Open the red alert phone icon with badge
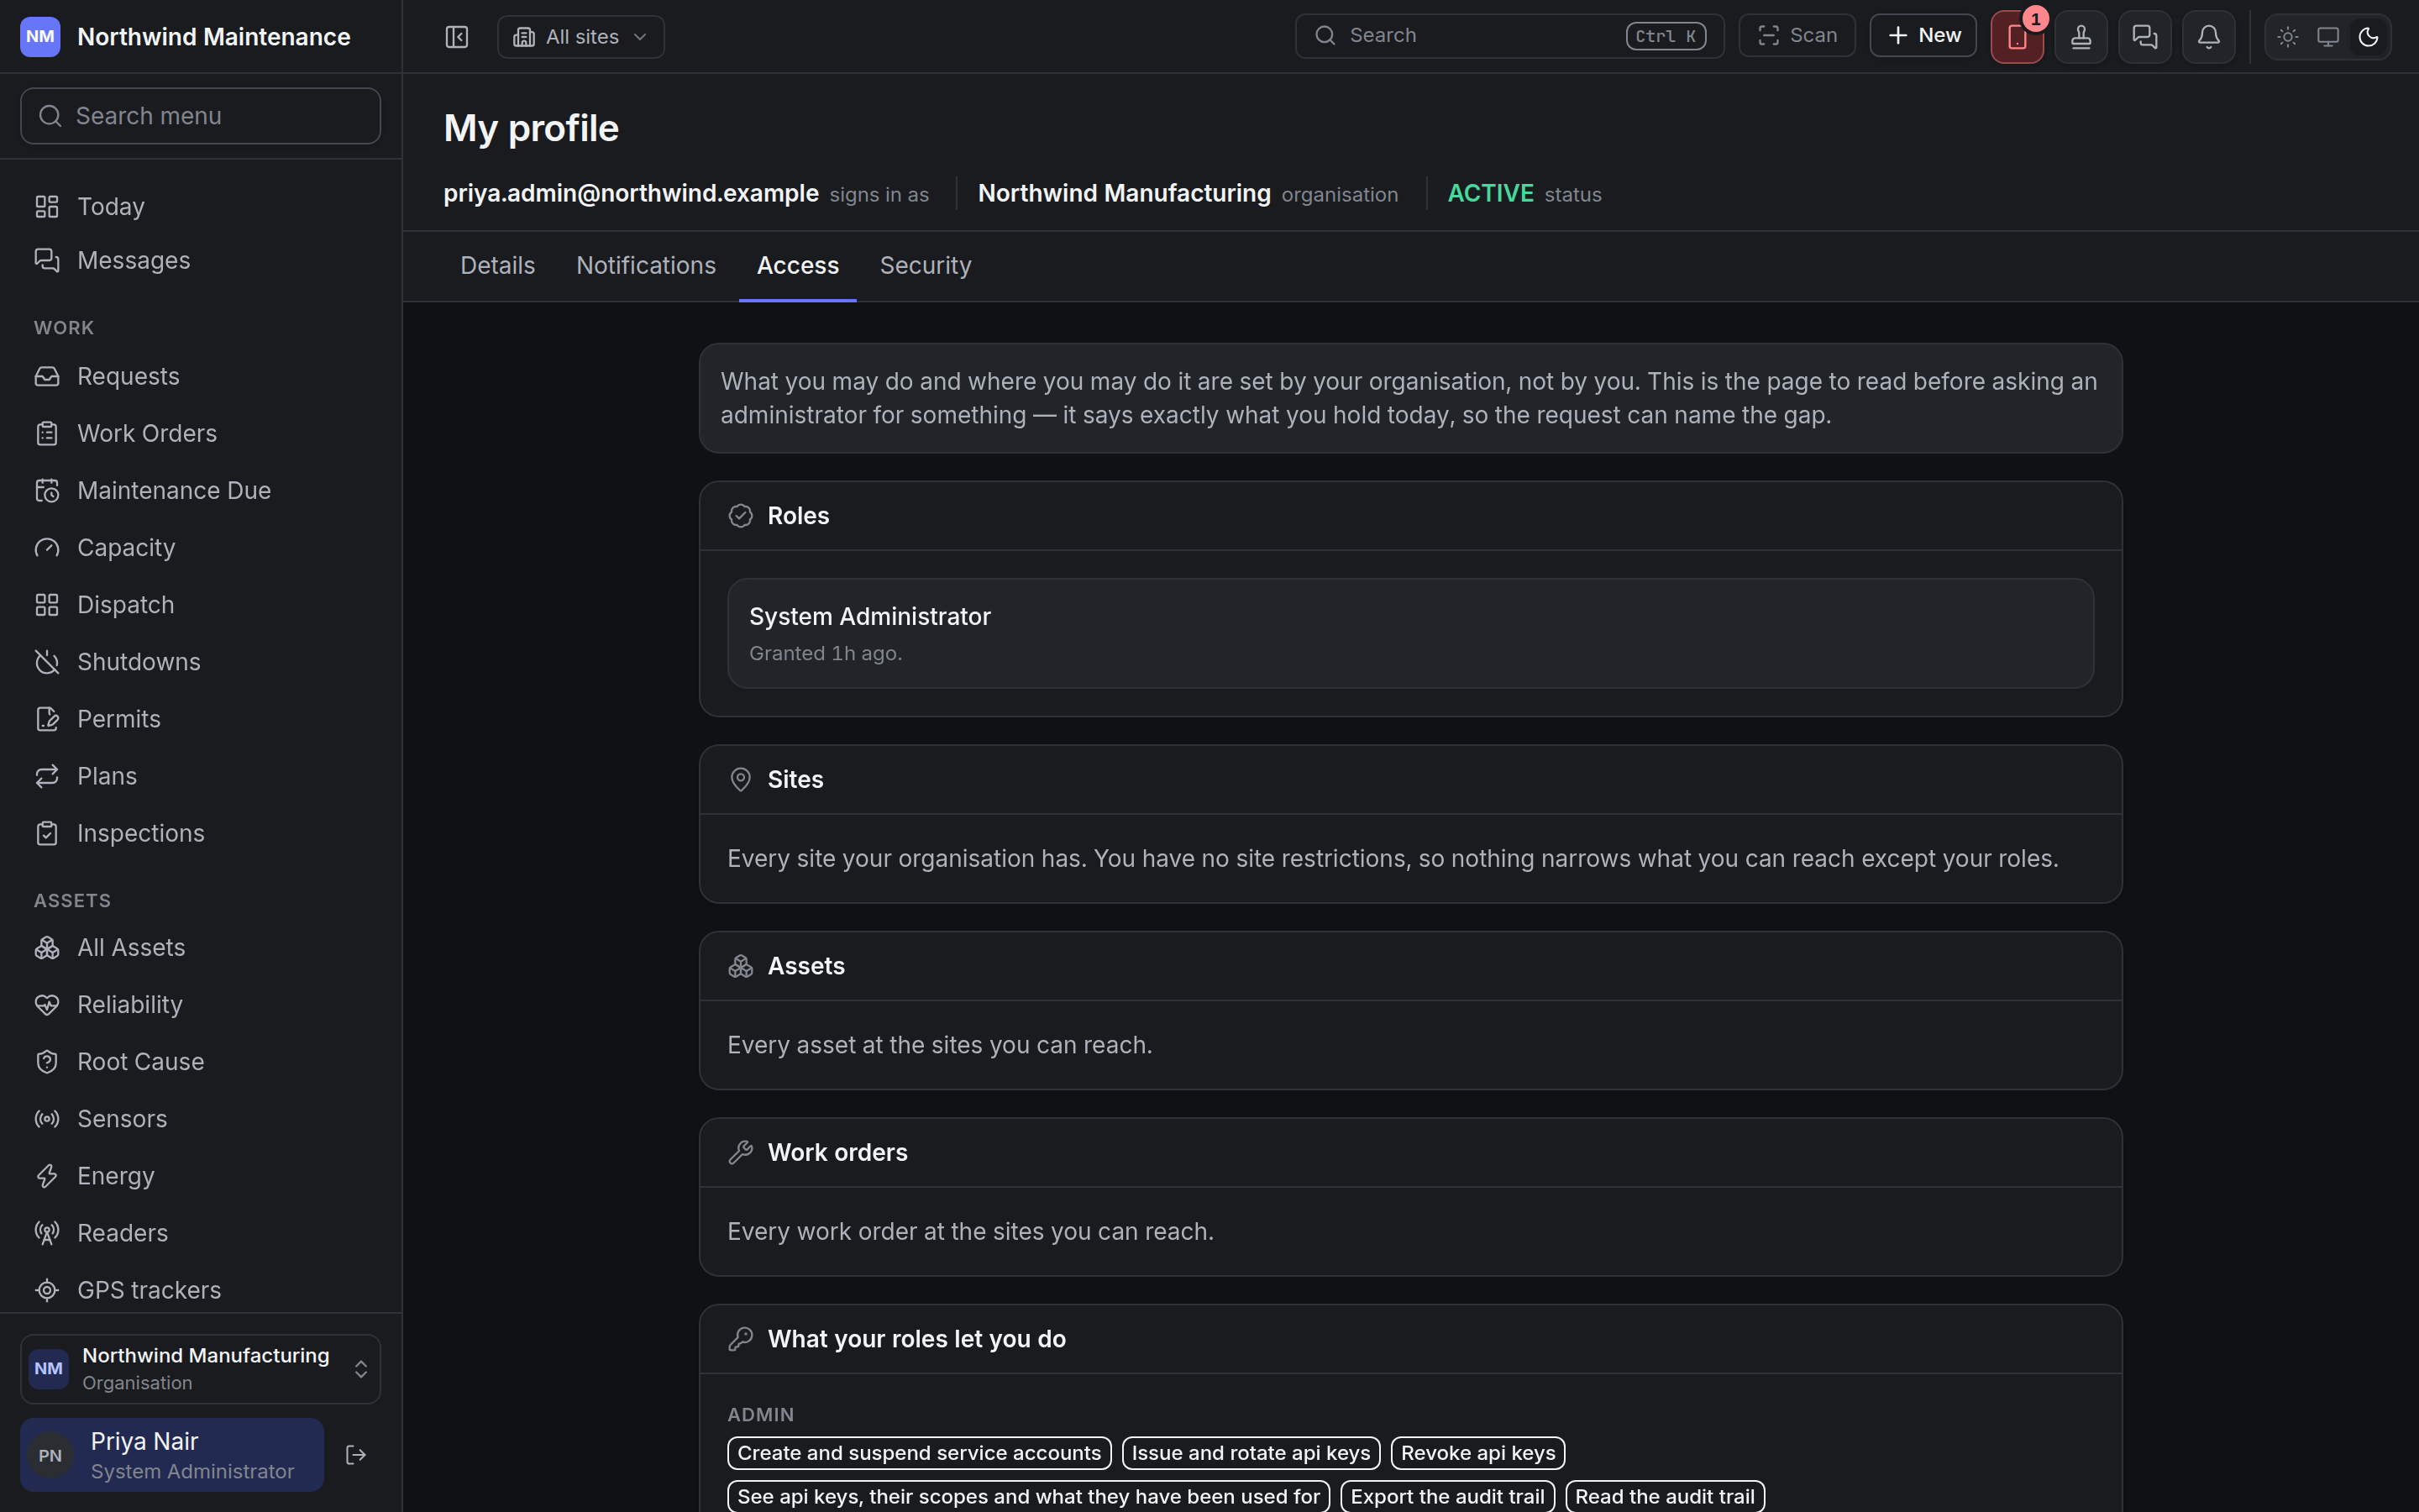The width and height of the screenshot is (2419, 1512). tap(2018, 37)
